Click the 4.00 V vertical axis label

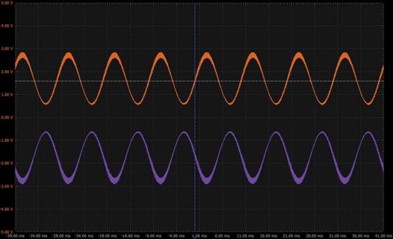click(x=7, y=26)
